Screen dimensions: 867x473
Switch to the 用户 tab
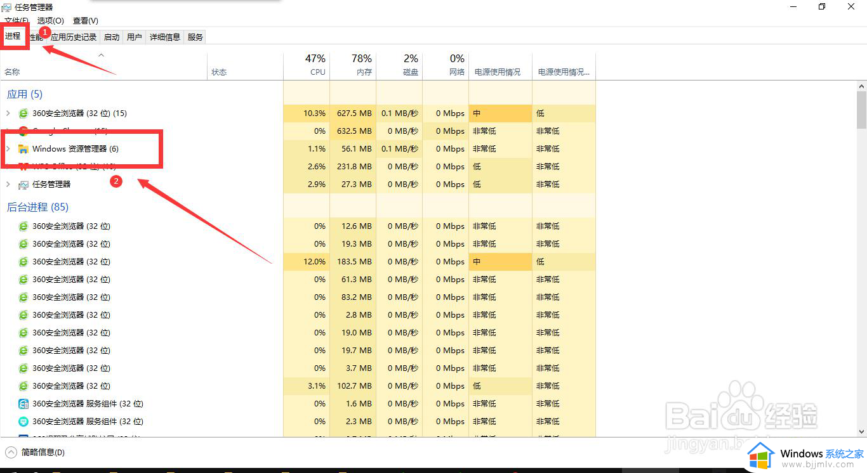coord(135,37)
